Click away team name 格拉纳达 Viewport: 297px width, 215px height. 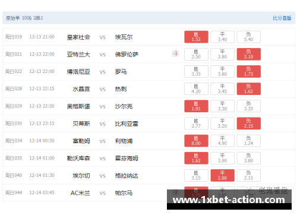(127, 176)
